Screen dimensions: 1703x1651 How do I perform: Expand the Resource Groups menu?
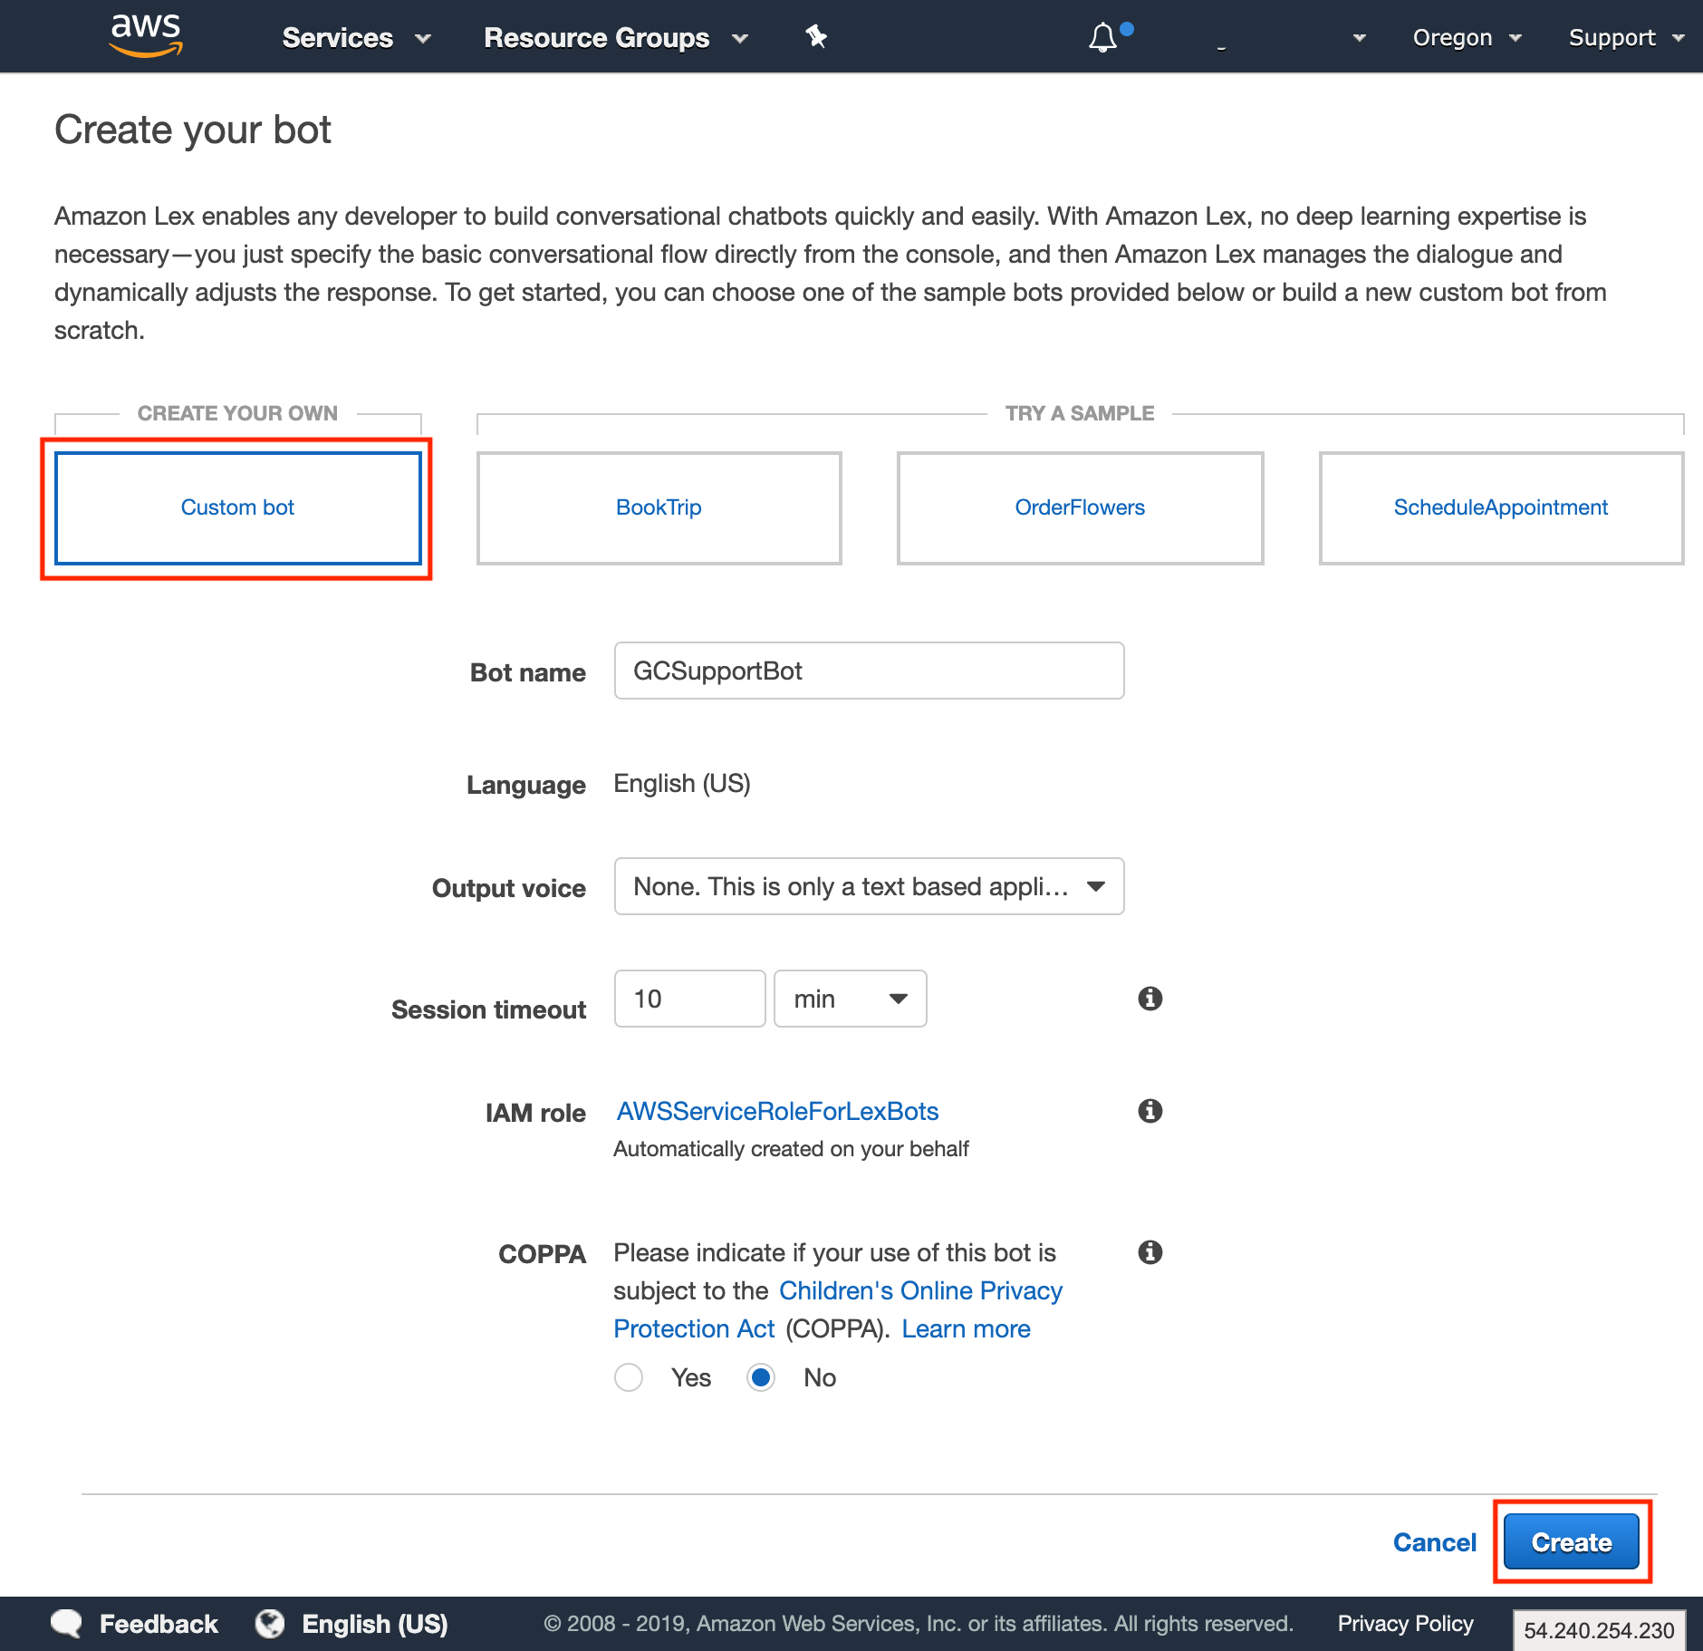616,37
